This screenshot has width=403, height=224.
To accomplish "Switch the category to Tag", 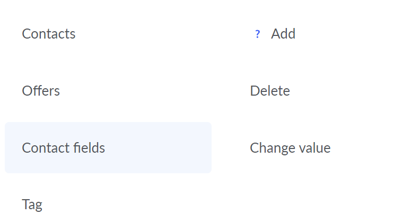I will pos(32,204).
